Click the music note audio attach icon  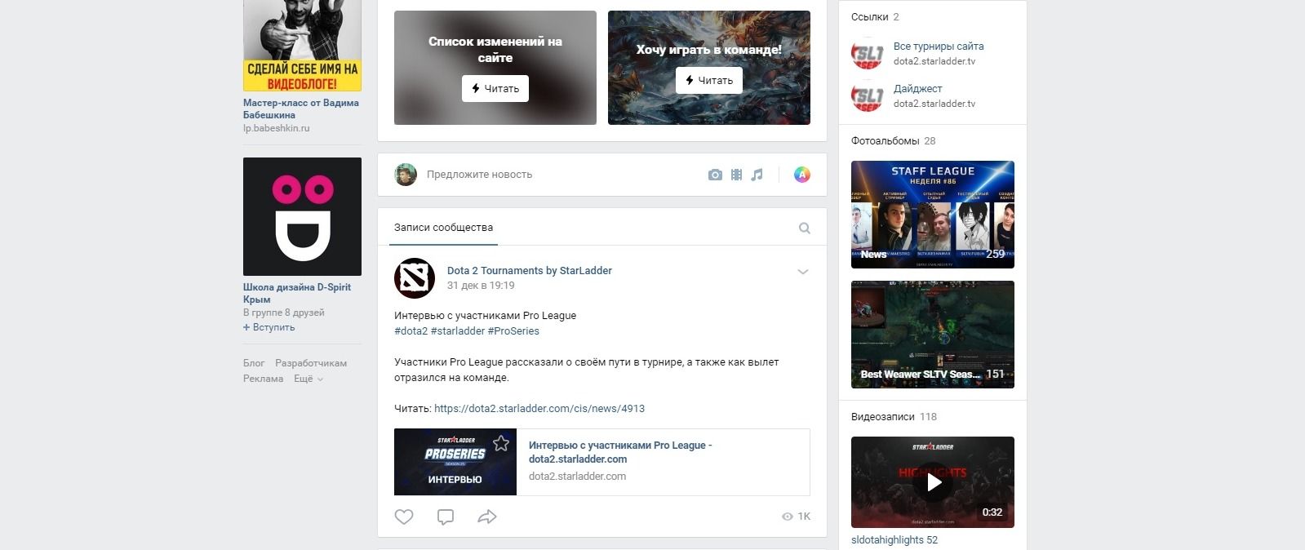click(x=757, y=175)
